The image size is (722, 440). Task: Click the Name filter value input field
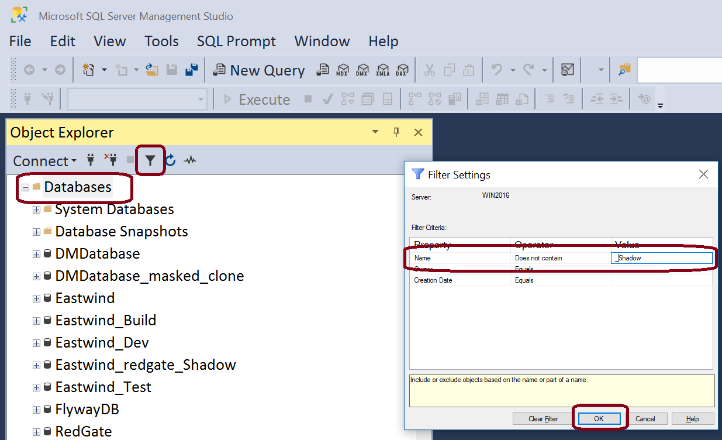click(x=662, y=258)
